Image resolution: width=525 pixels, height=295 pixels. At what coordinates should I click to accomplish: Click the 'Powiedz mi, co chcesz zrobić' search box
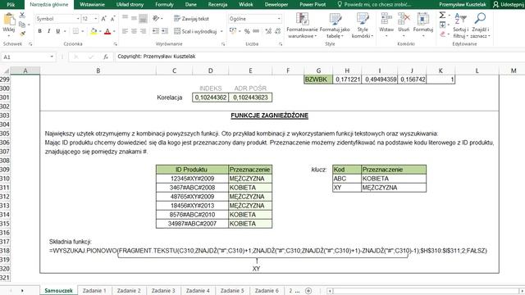pos(374,4)
